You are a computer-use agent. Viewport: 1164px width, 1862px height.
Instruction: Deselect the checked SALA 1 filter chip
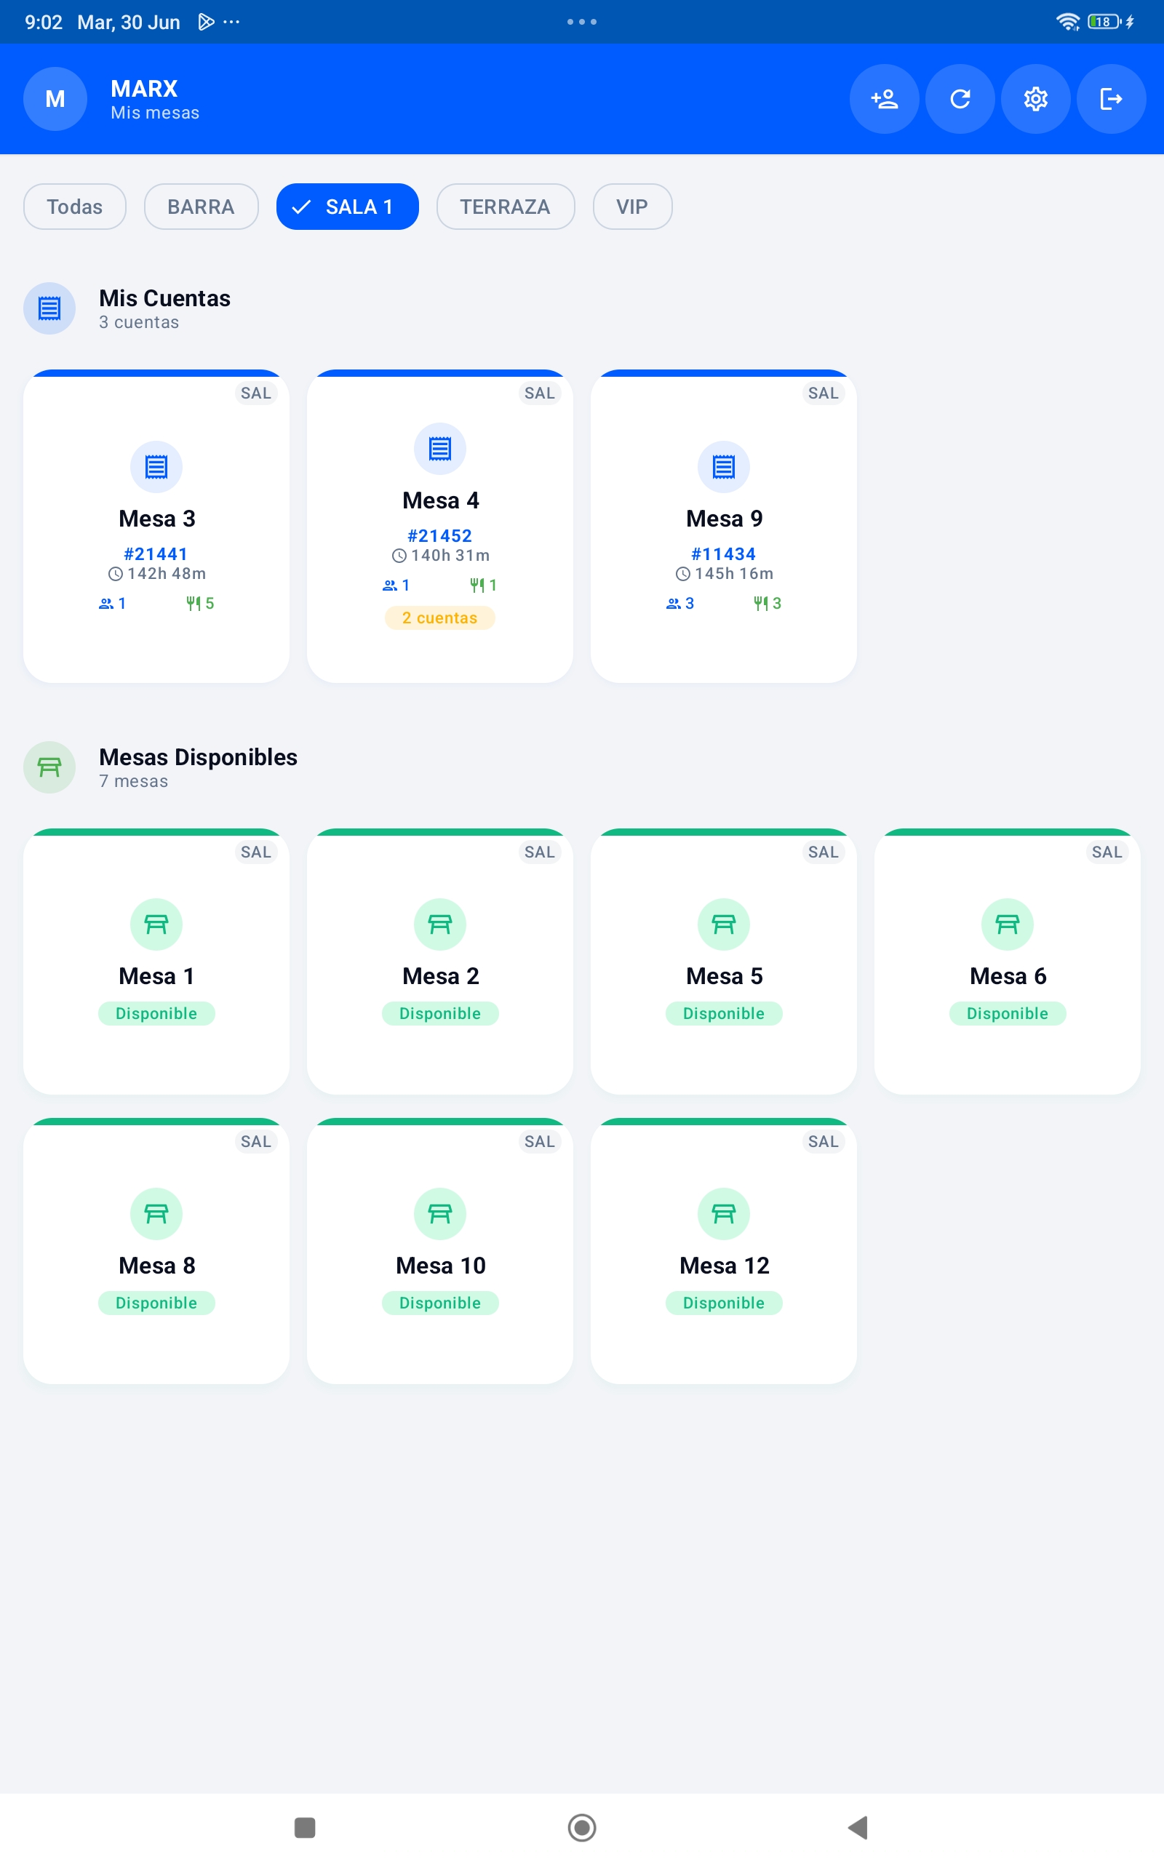tap(347, 207)
